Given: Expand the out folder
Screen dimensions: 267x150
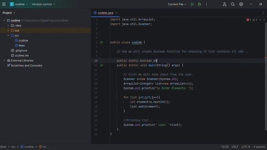Looking at the screenshot, I should tap(8, 30).
